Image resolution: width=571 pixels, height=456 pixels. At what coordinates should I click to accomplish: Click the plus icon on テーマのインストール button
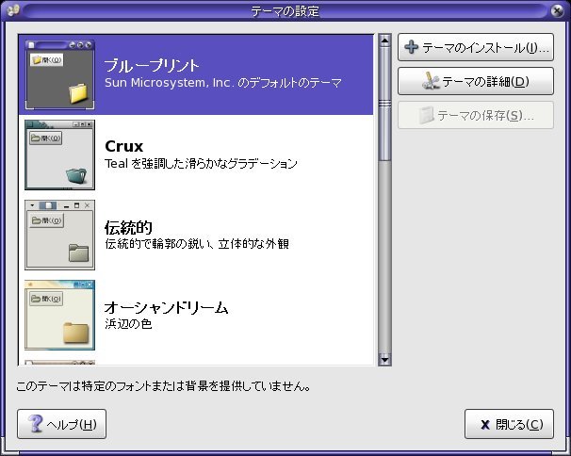click(412, 47)
